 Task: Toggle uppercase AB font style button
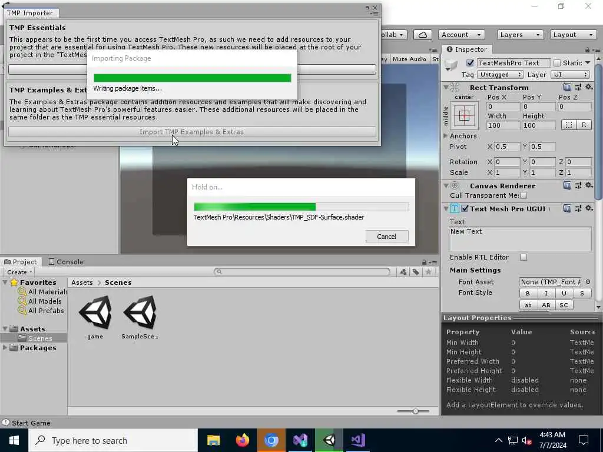[546, 305]
